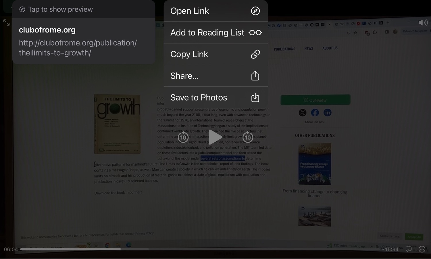Open the video player's more options menu

point(421,249)
